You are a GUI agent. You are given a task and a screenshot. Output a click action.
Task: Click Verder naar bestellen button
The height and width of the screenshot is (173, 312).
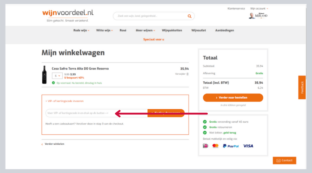(233, 98)
